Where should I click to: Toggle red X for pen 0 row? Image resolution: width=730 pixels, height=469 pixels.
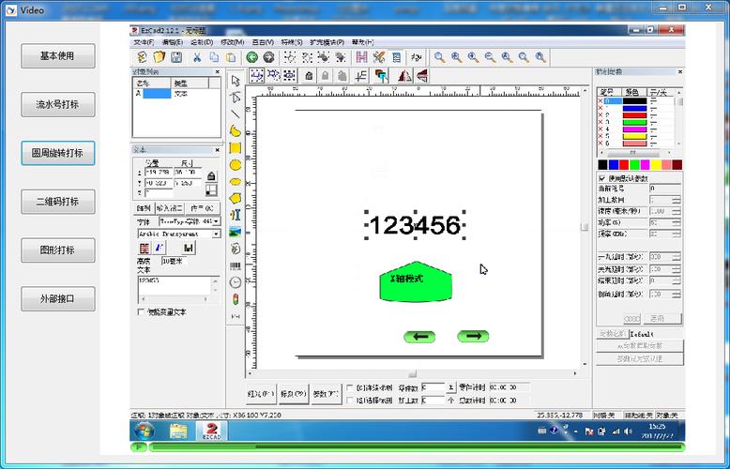tap(601, 101)
